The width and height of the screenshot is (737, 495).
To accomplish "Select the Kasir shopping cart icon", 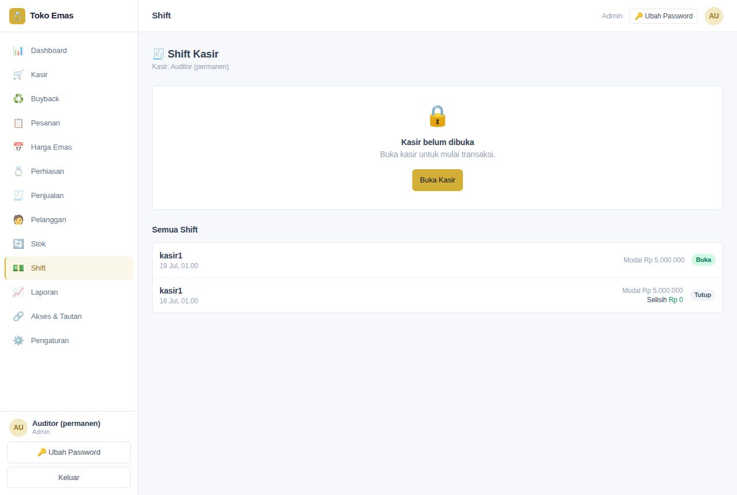I will (18, 75).
